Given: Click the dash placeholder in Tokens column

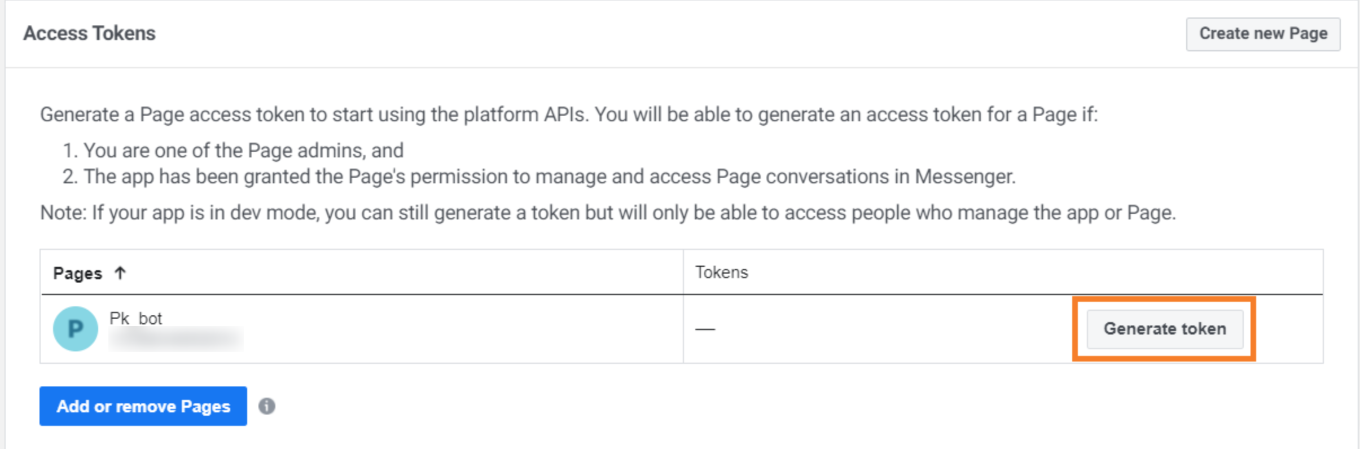Looking at the screenshot, I should point(705,329).
